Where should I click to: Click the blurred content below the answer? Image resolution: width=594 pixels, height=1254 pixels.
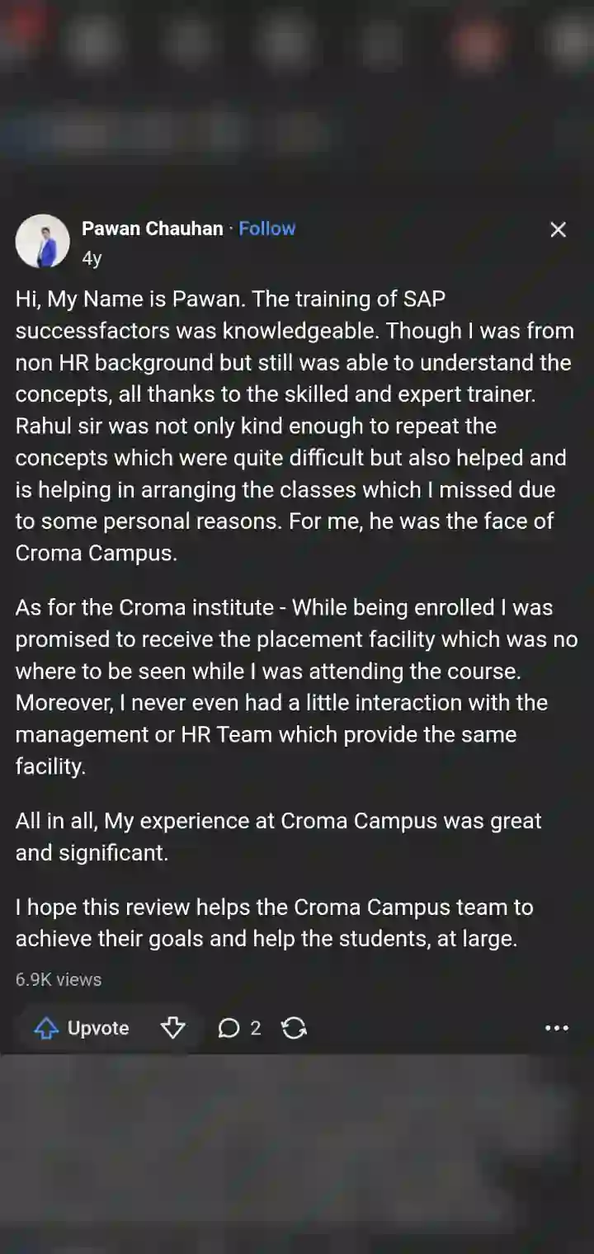pos(297,1153)
